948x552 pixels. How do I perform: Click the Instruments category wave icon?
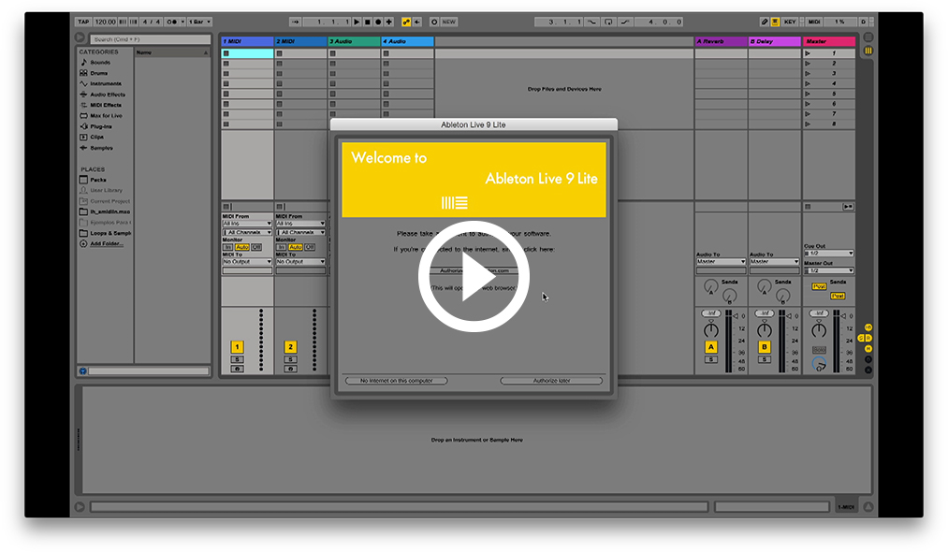[x=84, y=83]
